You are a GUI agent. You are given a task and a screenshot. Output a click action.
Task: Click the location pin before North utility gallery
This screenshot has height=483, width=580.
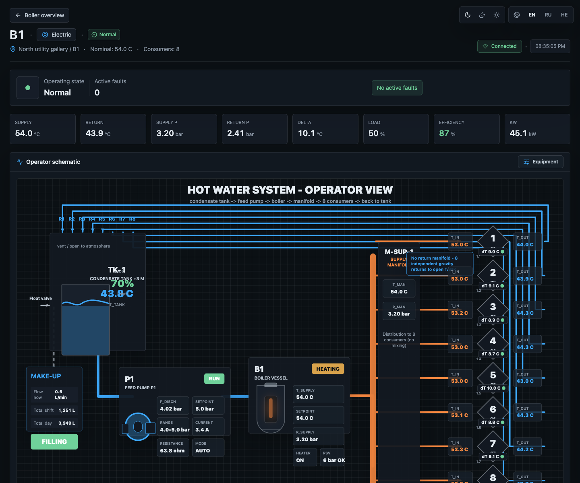coord(13,49)
